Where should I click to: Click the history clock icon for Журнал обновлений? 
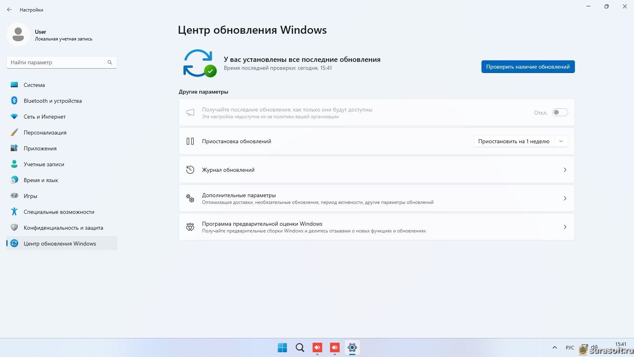click(190, 170)
